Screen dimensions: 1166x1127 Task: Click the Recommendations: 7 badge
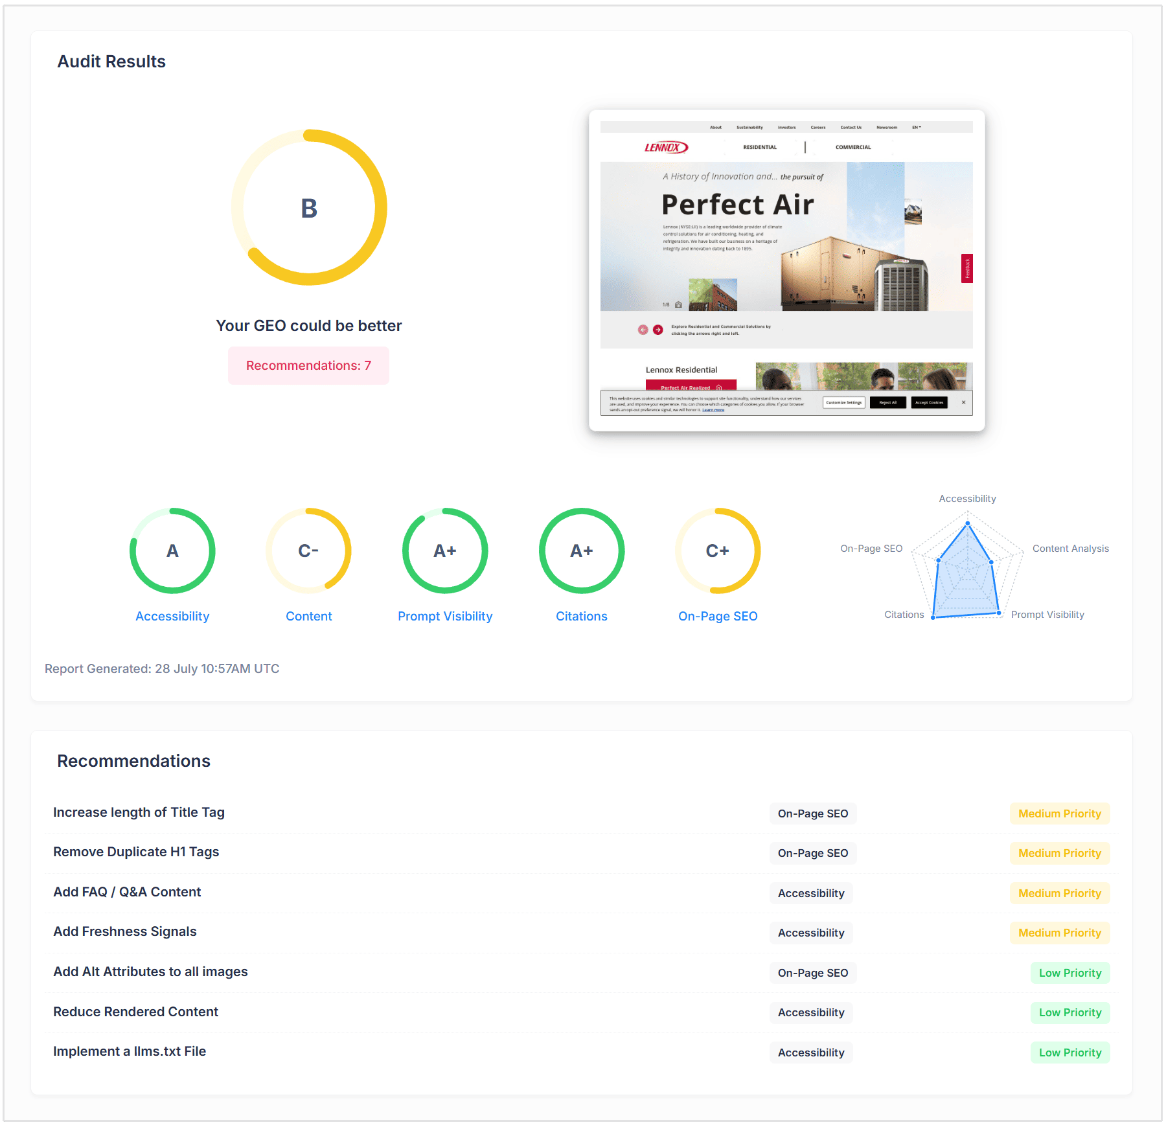coord(308,365)
